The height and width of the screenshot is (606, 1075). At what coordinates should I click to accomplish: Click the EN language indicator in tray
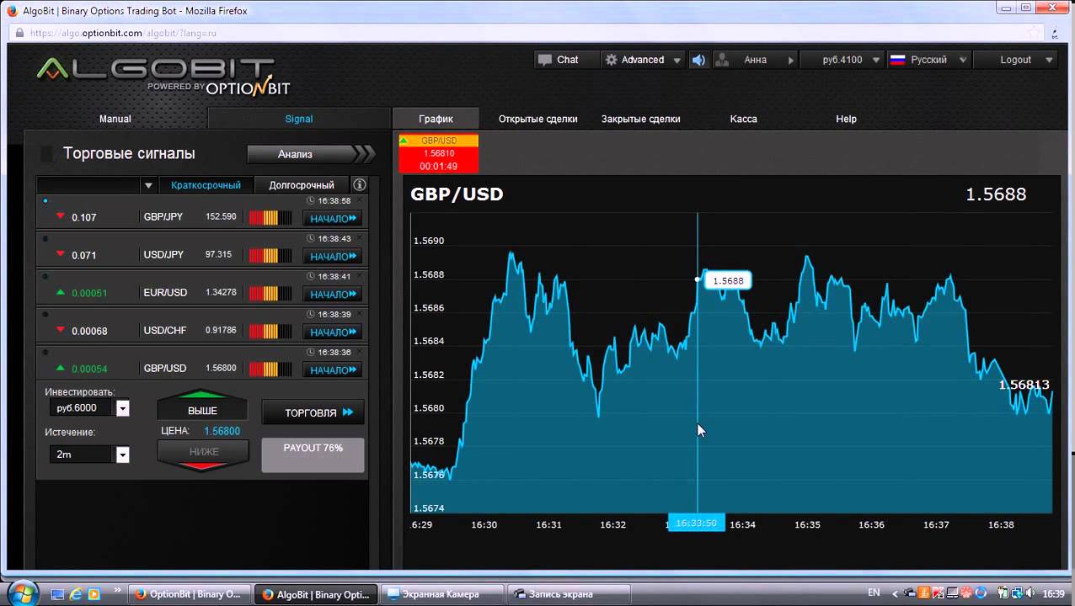coord(874,593)
